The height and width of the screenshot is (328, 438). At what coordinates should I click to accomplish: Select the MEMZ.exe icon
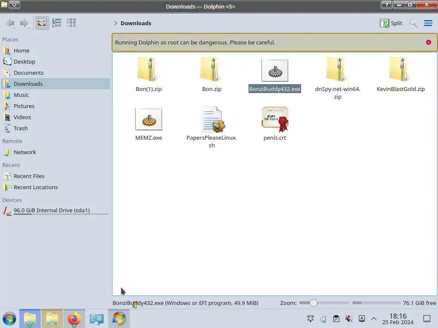tap(148, 119)
